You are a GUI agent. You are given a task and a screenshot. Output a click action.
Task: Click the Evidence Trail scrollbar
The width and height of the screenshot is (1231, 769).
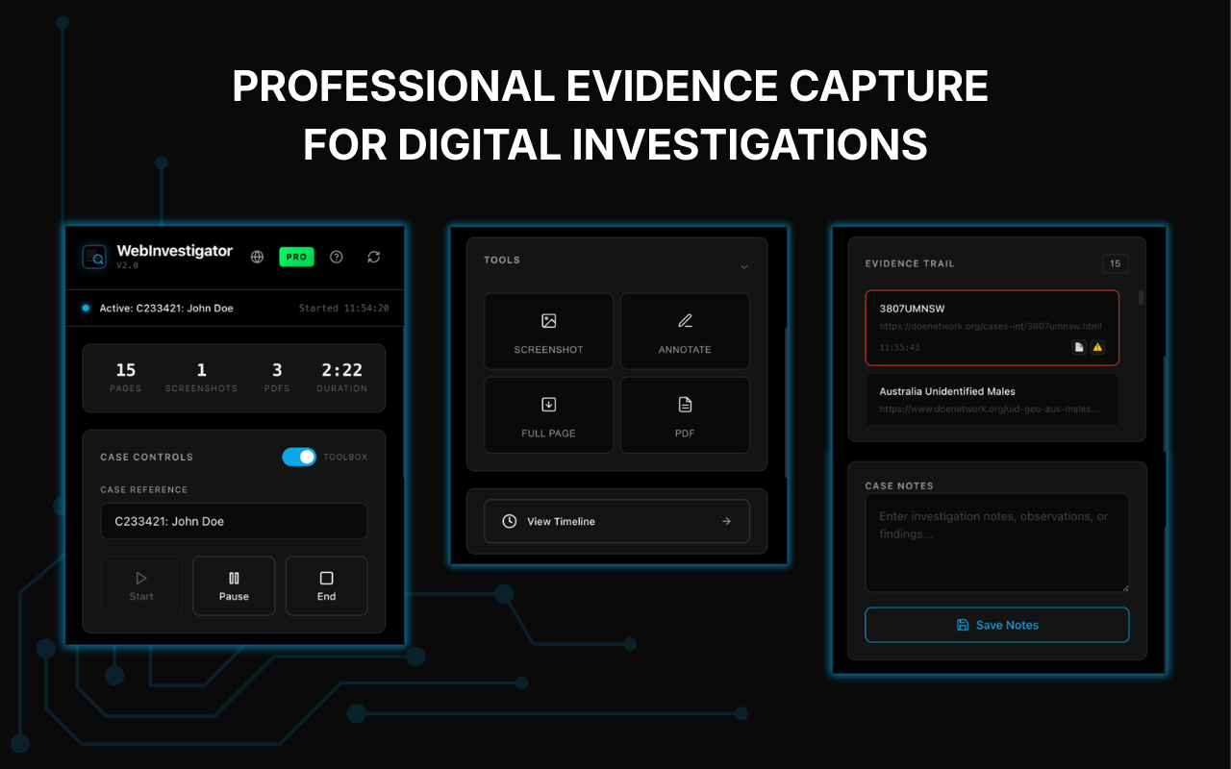click(1142, 297)
